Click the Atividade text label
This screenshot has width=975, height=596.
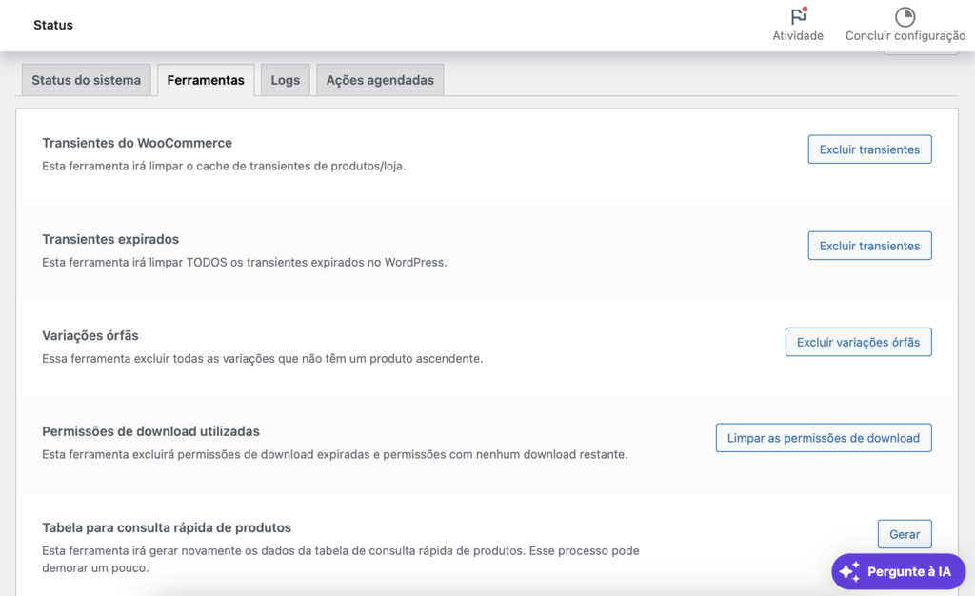(x=797, y=35)
